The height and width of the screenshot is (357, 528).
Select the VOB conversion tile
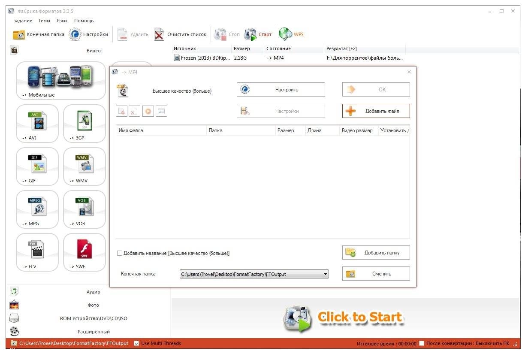tap(84, 209)
